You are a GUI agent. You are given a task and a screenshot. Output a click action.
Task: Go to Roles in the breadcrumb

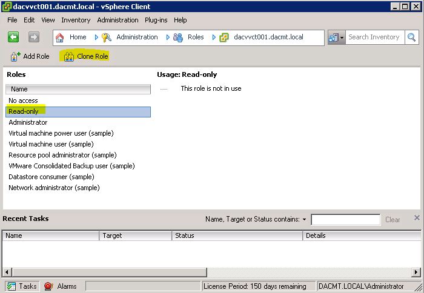(x=196, y=37)
